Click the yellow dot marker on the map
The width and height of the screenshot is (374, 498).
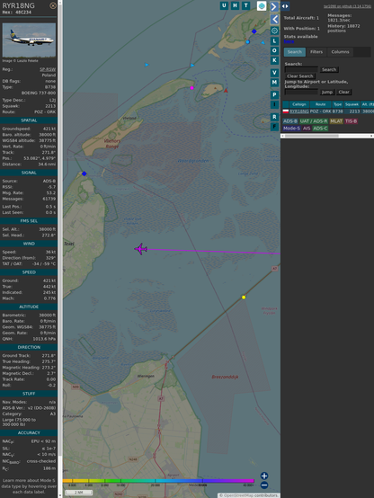pyautogui.click(x=244, y=298)
